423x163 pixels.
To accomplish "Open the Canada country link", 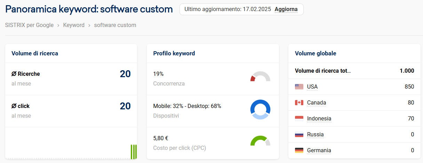I will click(317, 102).
